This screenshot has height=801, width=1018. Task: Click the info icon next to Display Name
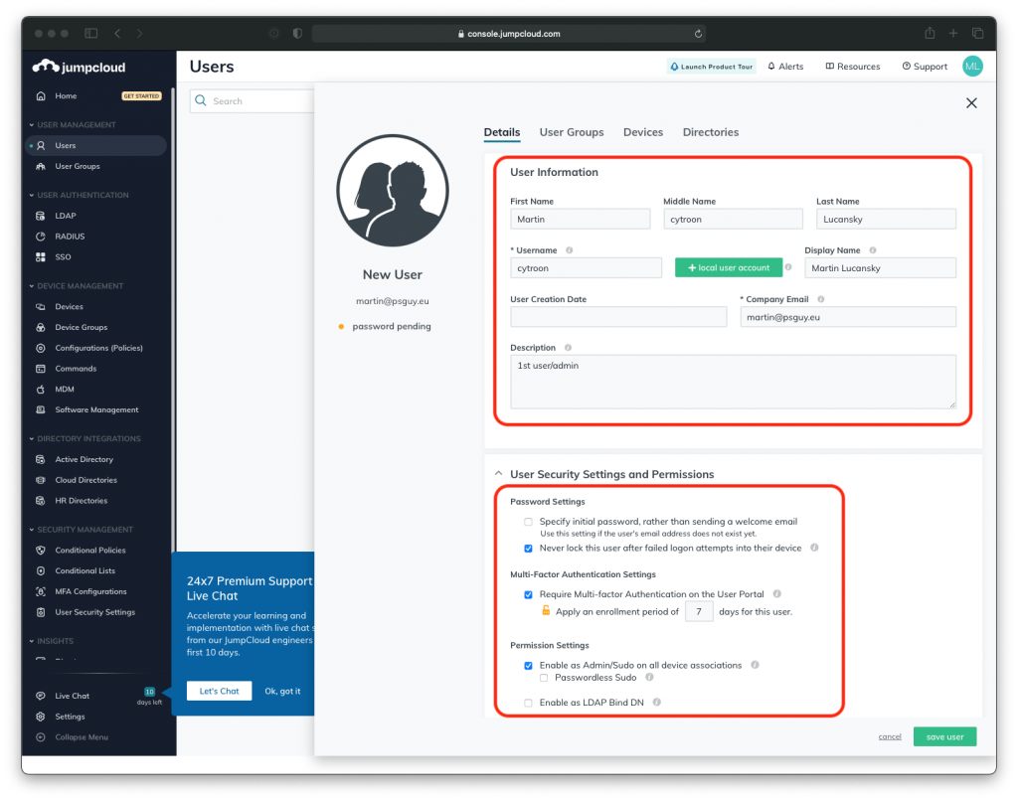[873, 249]
